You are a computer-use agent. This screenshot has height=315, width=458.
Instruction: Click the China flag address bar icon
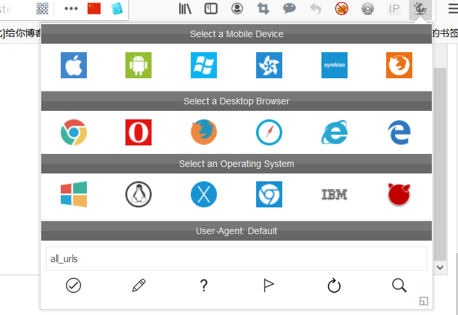pos(94,8)
